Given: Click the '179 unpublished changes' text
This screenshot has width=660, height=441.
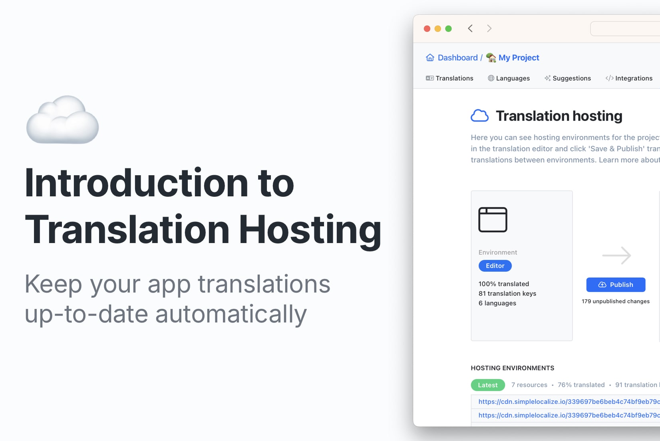Looking at the screenshot, I should point(616,301).
